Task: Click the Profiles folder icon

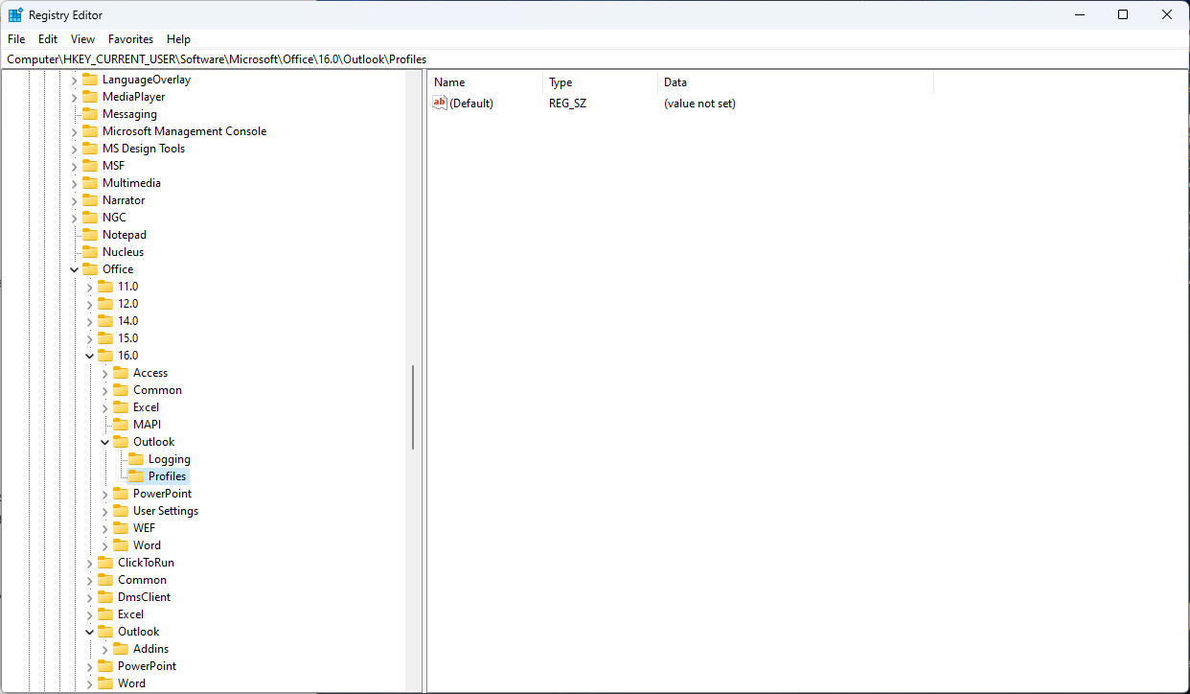Action: pyautogui.click(x=136, y=476)
